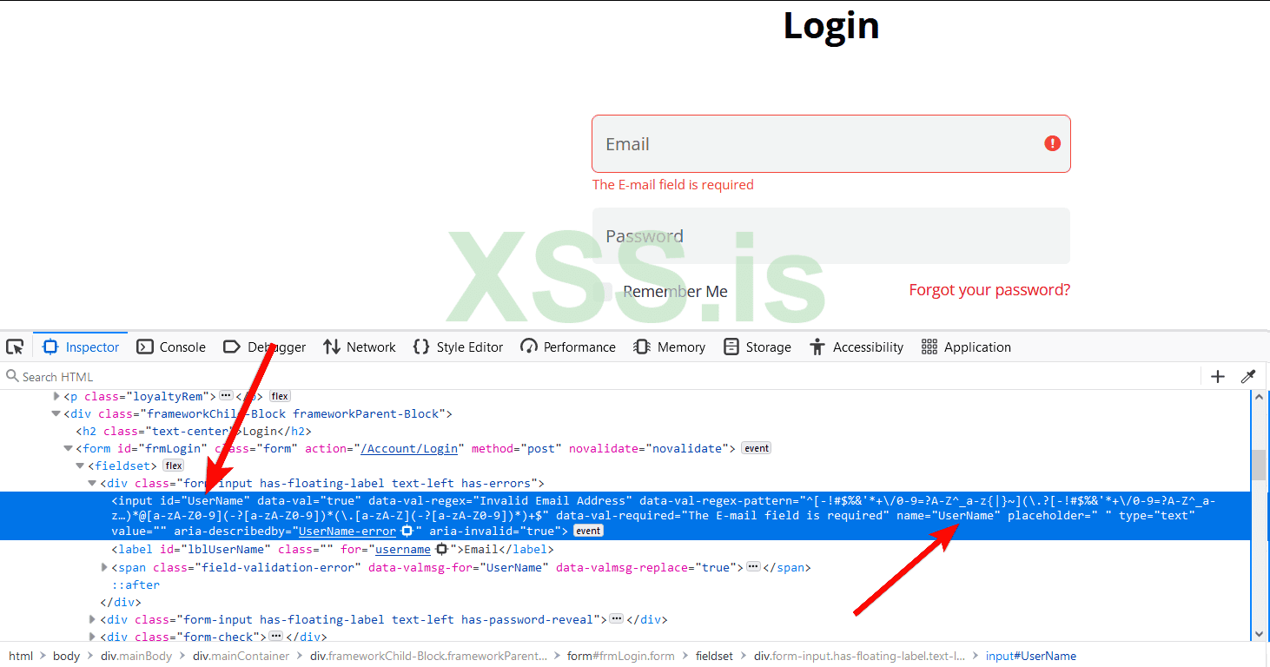Open the Console tab
Viewport: 1270px width, 667px height.
171,347
